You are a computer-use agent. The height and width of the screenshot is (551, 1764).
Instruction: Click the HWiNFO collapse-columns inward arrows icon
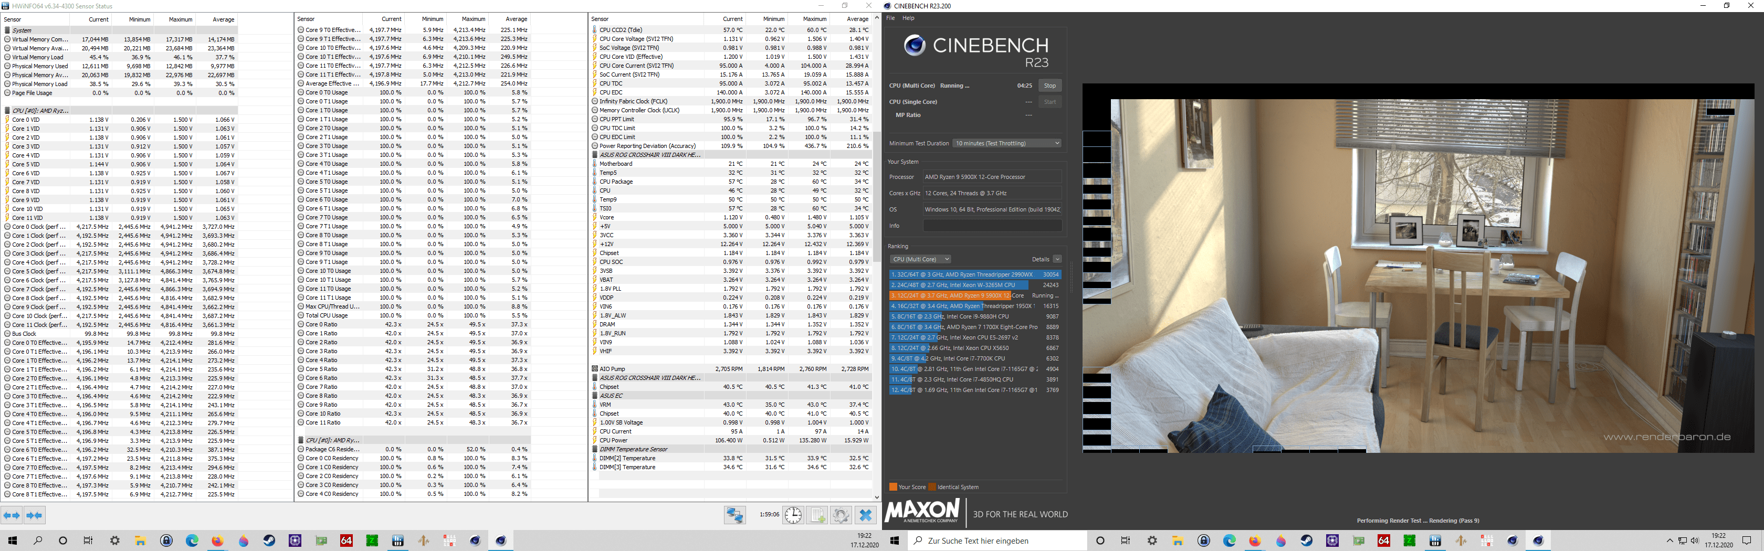pyautogui.click(x=34, y=515)
